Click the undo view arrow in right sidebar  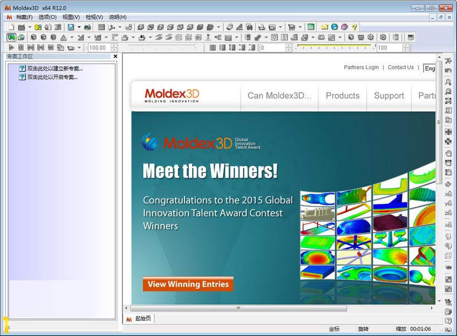pos(448,71)
